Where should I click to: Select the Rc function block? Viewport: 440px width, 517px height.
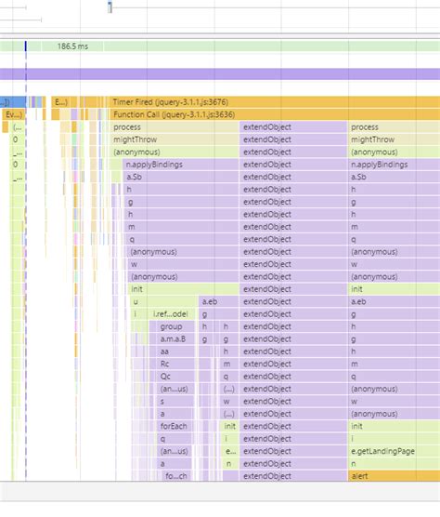[175, 364]
